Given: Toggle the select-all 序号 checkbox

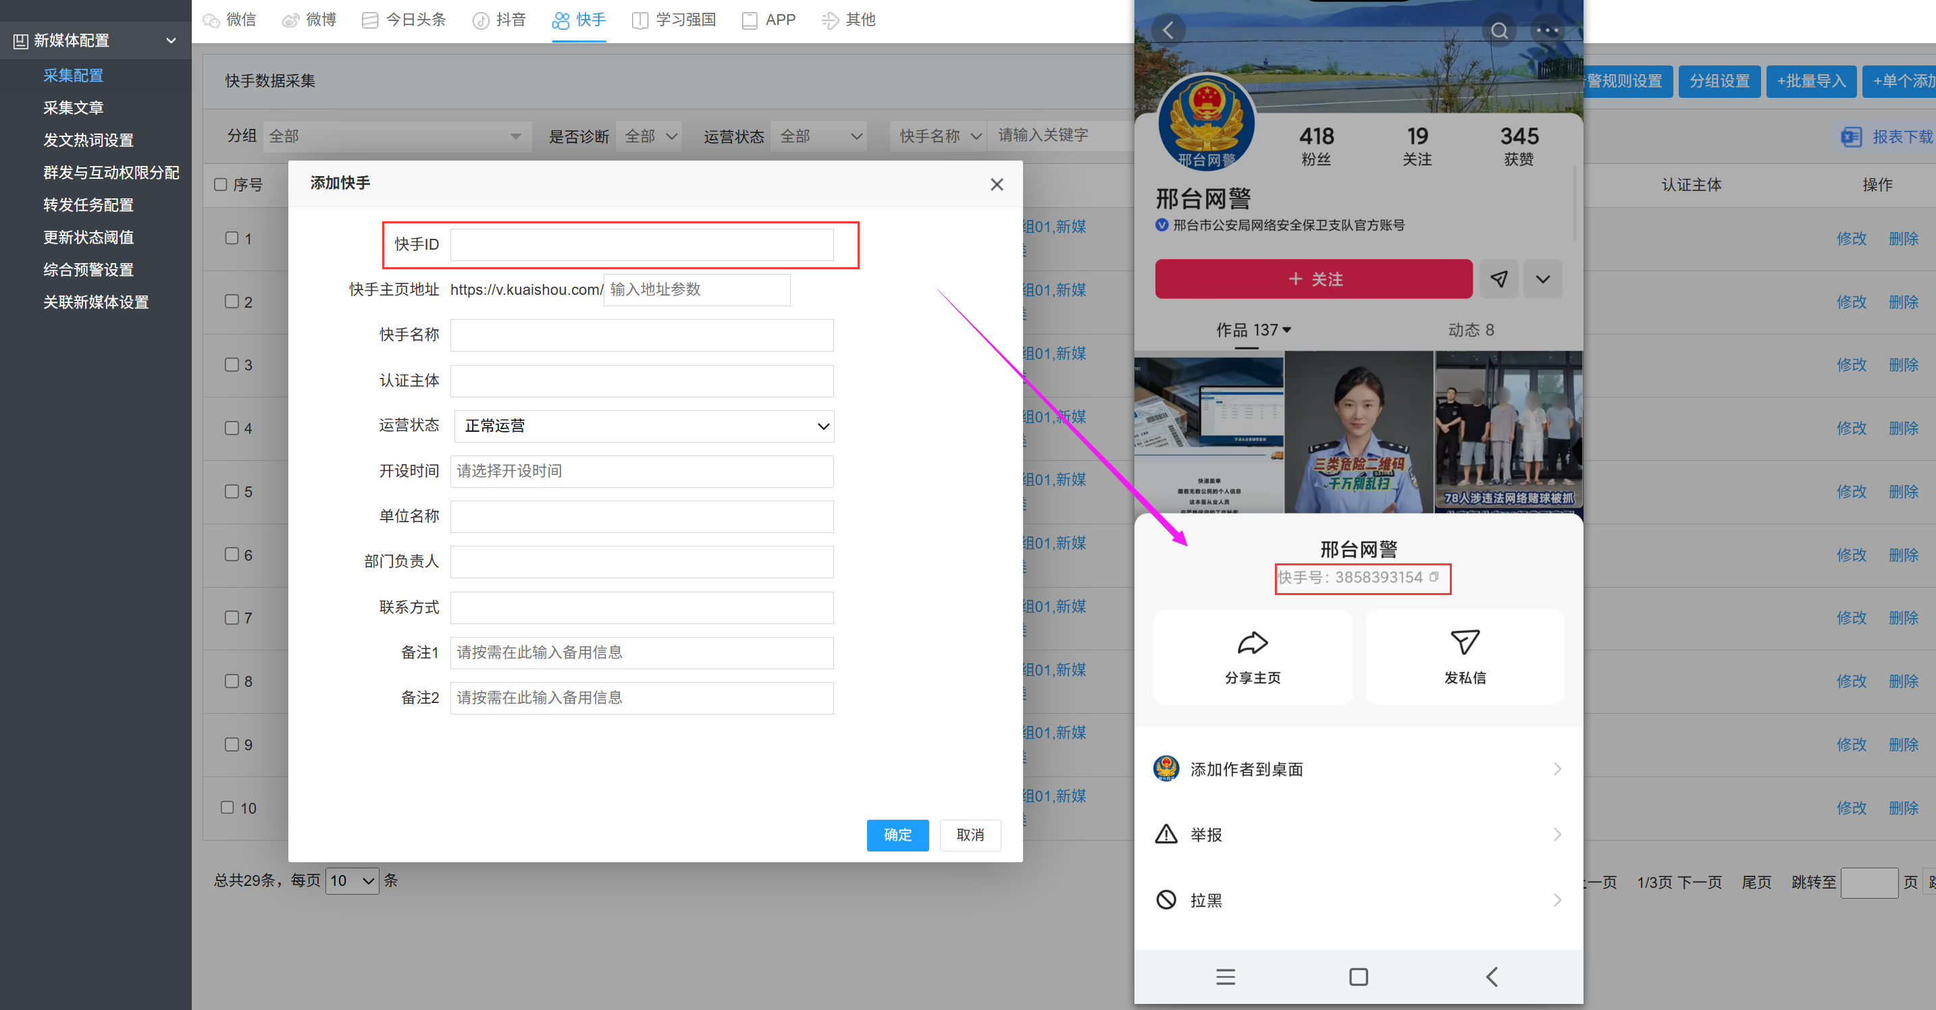Looking at the screenshot, I should [x=220, y=184].
